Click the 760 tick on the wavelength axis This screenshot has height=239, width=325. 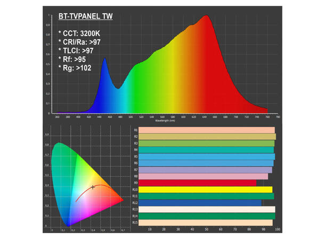(x=267, y=117)
